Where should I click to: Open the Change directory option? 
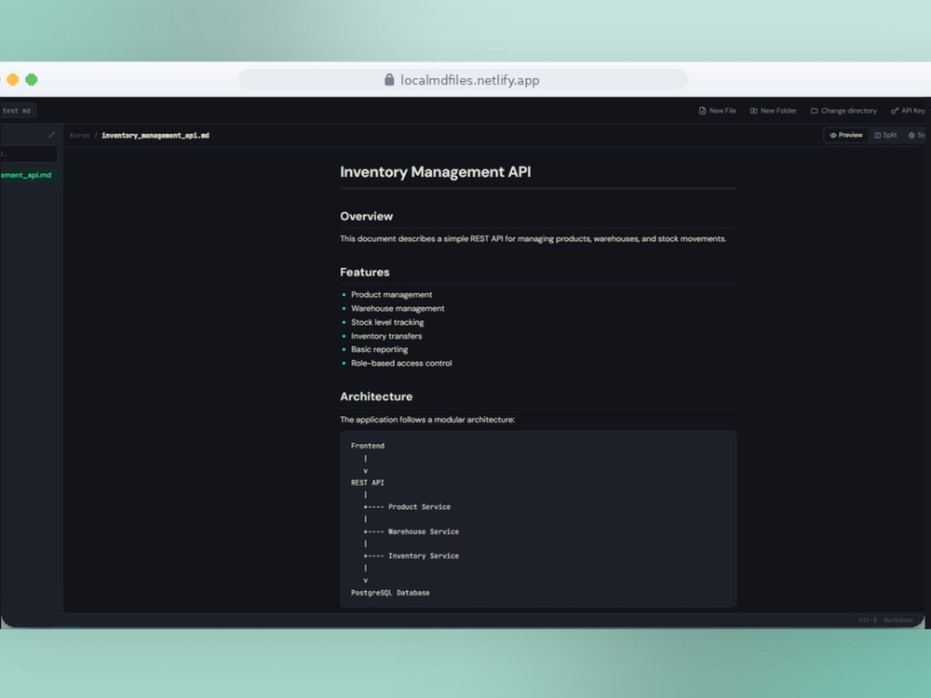843,111
